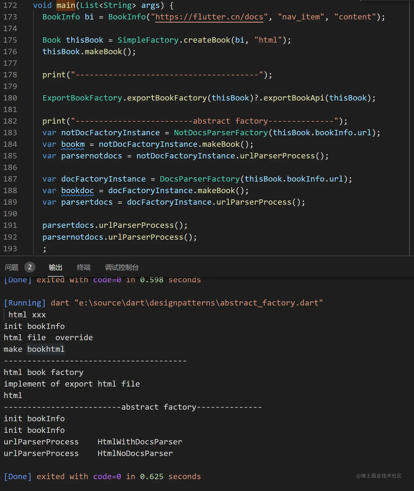Click 'implement of export html file' output line
The image size is (414, 491).
click(72, 384)
